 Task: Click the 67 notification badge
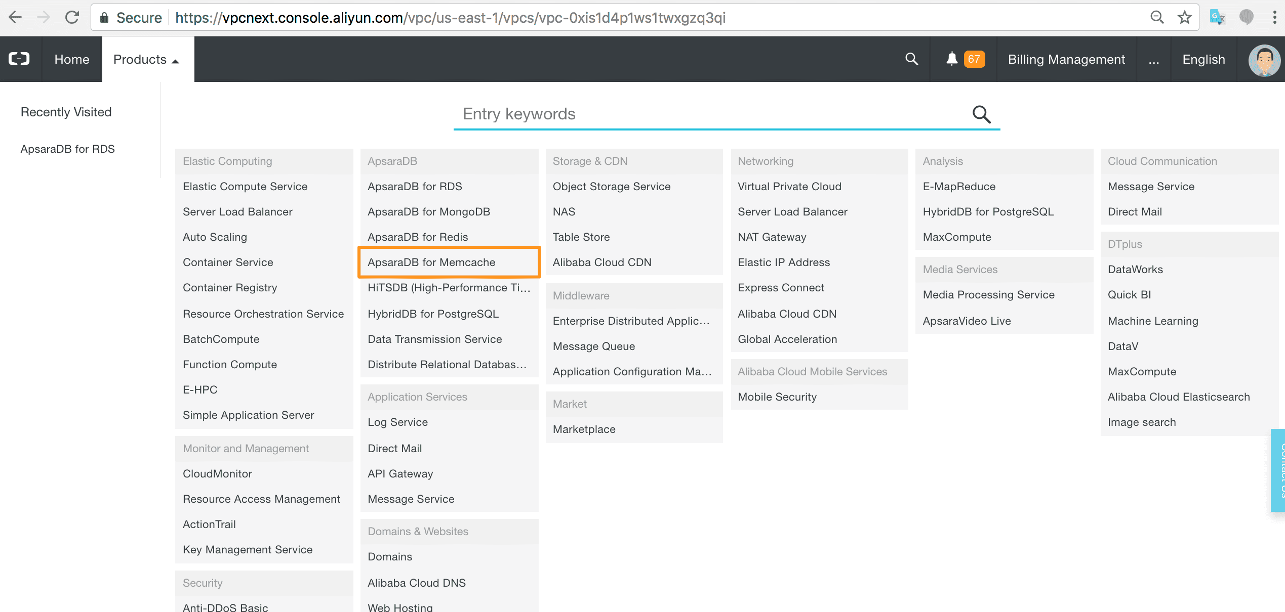[974, 59]
